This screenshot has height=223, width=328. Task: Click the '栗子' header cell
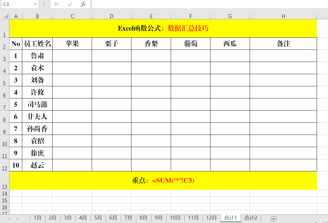click(112, 44)
